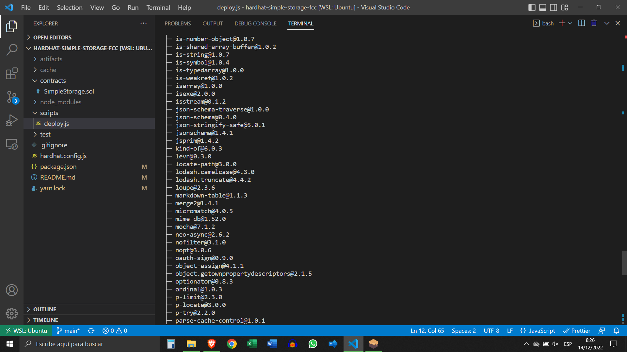This screenshot has height=352, width=627.
Task: Open the Manage gear menu
Action: pos(12,313)
